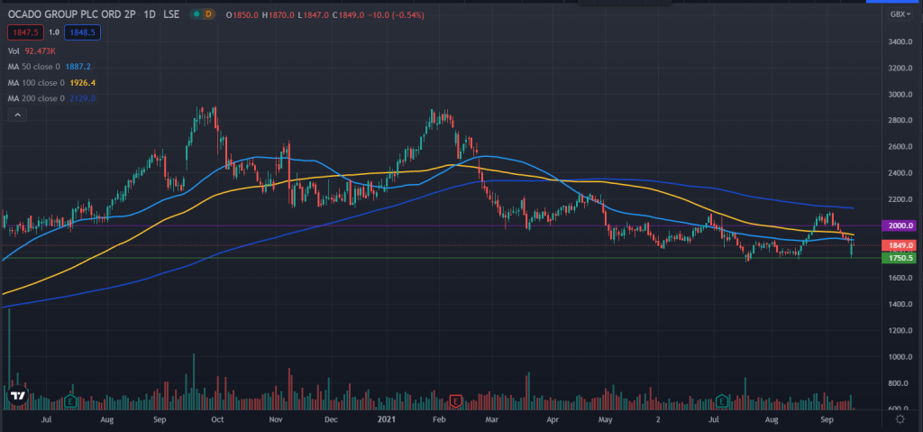Click the 1400.0 price axis label
The height and width of the screenshot is (432, 923).
click(900, 304)
